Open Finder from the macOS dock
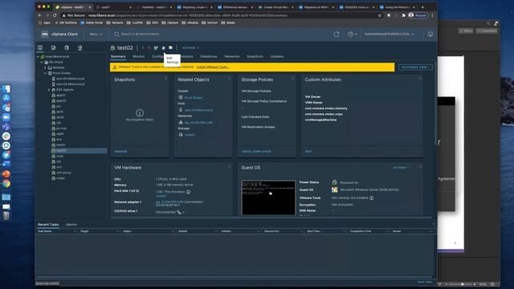This screenshot has width=514, height=289. pyautogui.click(x=6, y=89)
